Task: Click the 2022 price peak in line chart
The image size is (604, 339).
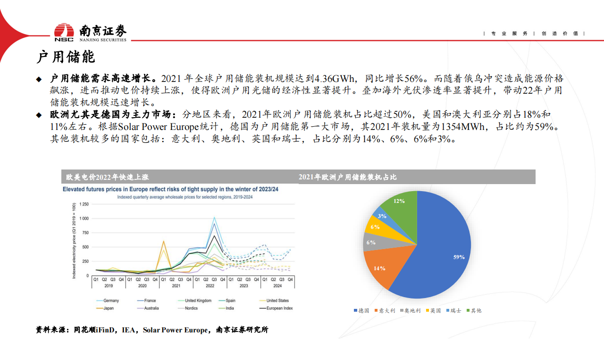Action: (x=214, y=218)
